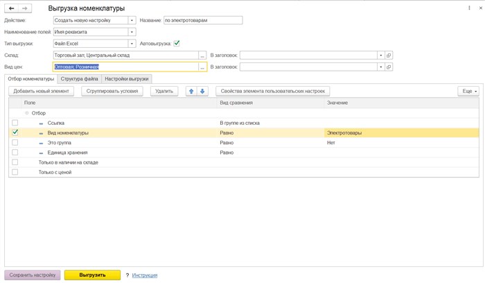Click dash icon beside Ссылка row
The width and height of the screenshot is (485, 283).
(41, 123)
